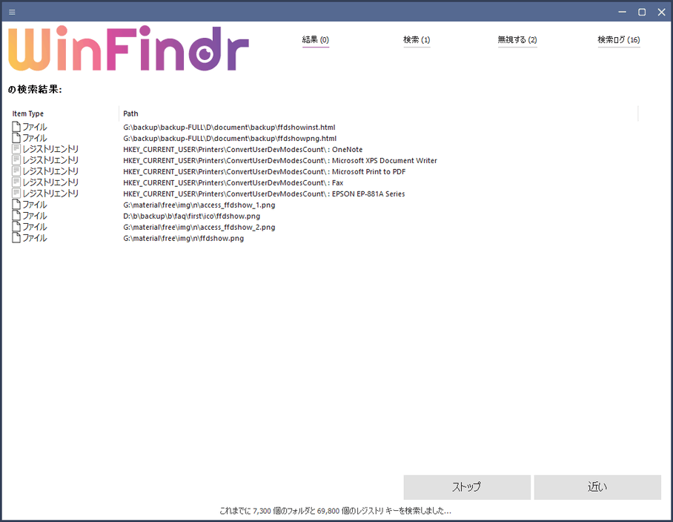Image resolution: width=673 pixels, height=522 pixels.
Task: Click registry icon for Fax row
Action: pos(16,183)
